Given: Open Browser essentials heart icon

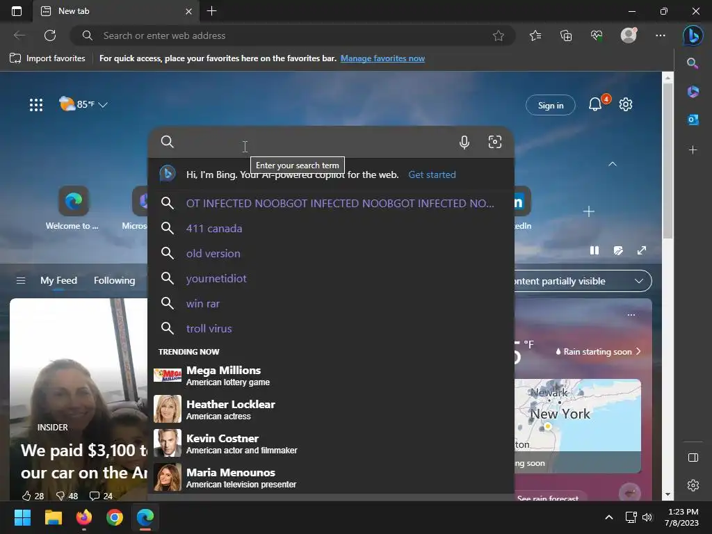Looking at the screenshot, I should tap(597, 35).
